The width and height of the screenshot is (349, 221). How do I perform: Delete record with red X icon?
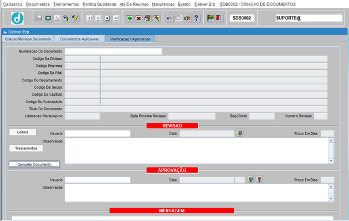click(138, 18)
